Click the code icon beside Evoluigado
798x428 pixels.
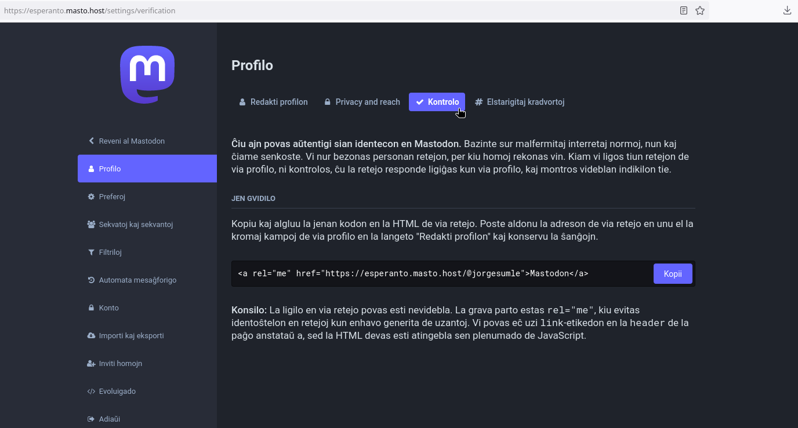point(91,392)
